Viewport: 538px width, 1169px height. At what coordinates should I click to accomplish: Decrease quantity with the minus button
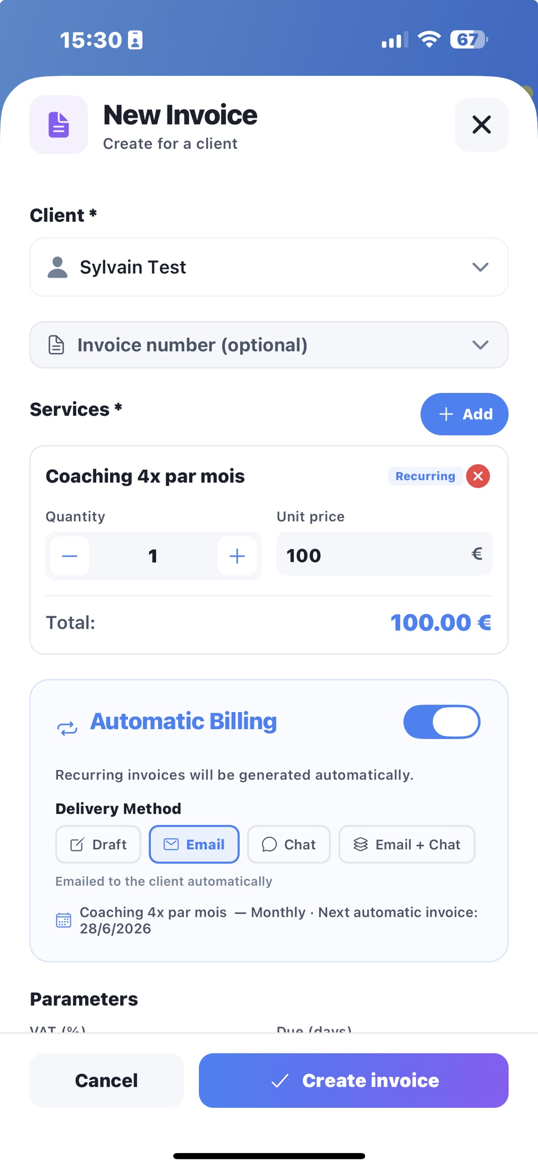pos(70,556)
